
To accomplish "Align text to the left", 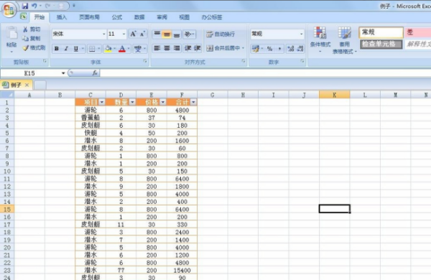I will click(x=157, y=48).
